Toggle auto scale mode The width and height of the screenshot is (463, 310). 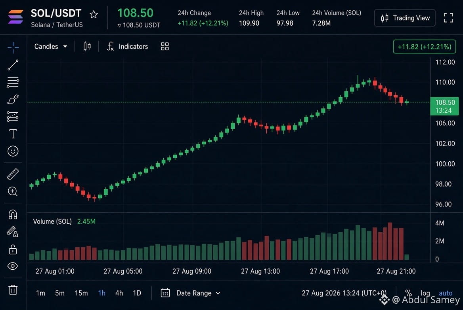446,293
